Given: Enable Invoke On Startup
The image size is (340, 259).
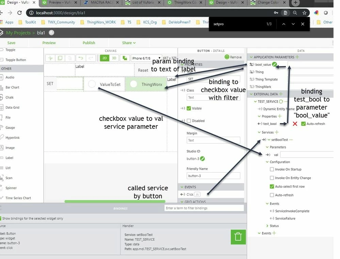Looking at the screenshot, I should (272, 169).
